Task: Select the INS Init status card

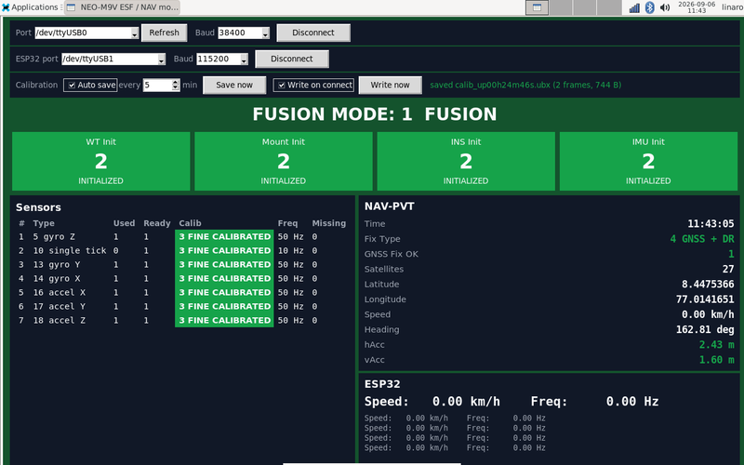Action: 466,161
